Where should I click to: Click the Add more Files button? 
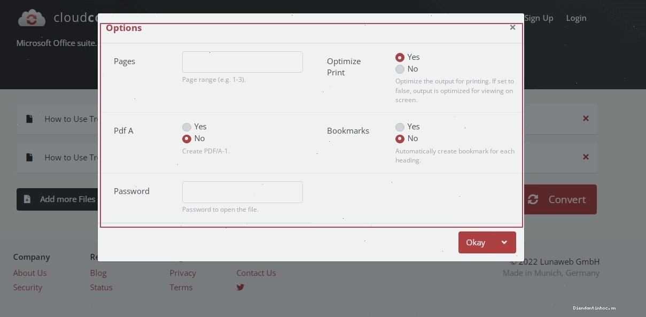click(57, 199)
